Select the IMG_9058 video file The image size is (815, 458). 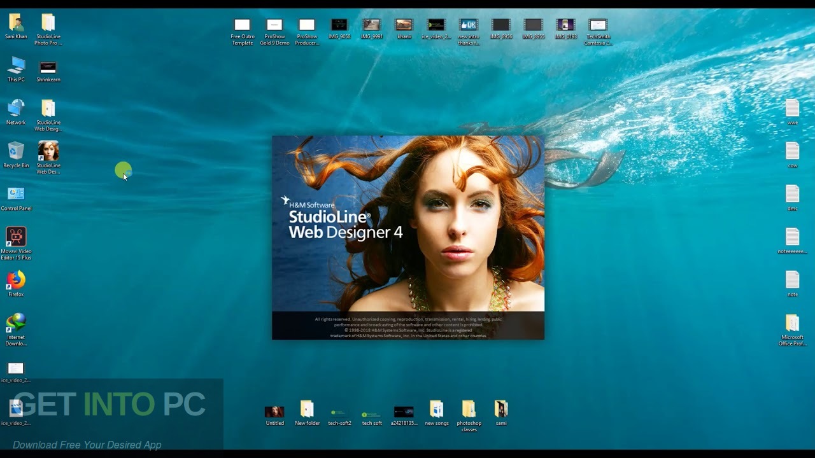pos(339,25)
